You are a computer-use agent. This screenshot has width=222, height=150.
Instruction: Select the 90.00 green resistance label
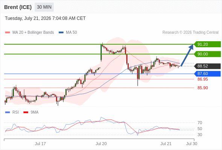(x=207, y=54)
